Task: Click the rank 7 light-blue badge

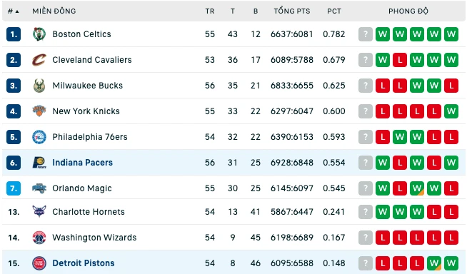Action: [x=14, y=188]
